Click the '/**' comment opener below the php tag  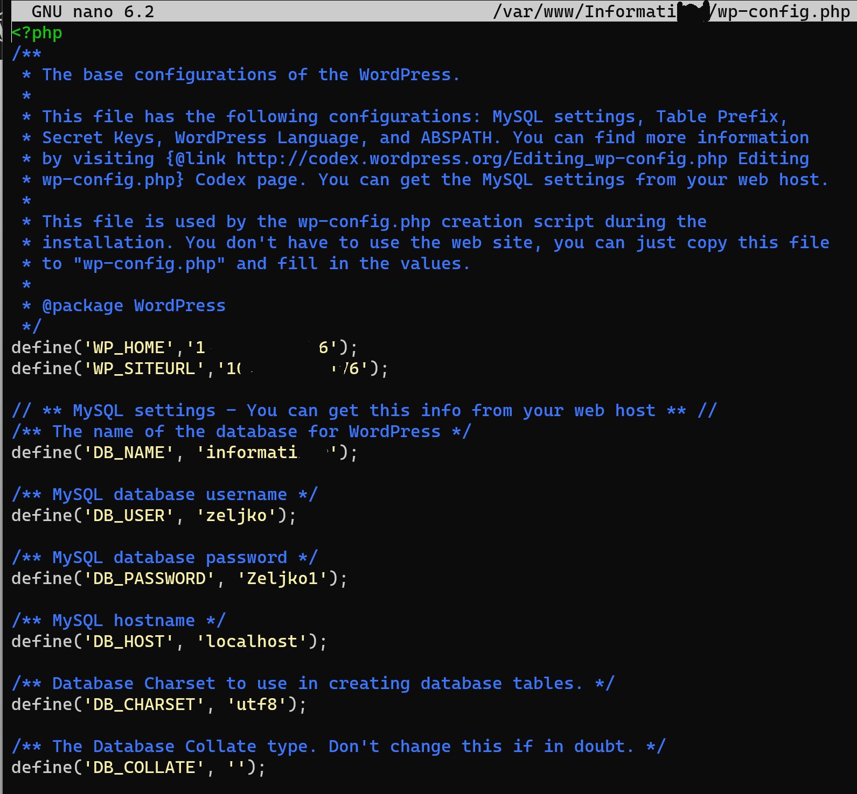tap(26, 54)
